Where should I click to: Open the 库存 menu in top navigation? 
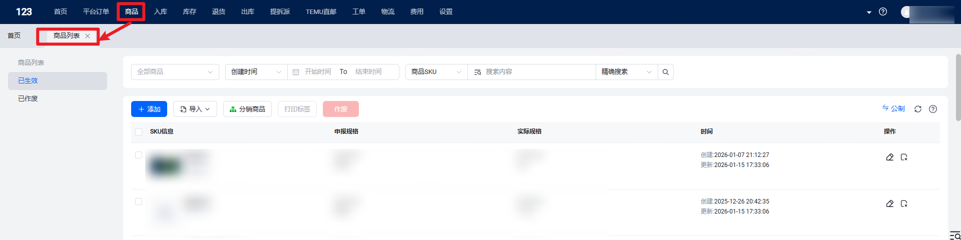(189, 11)
